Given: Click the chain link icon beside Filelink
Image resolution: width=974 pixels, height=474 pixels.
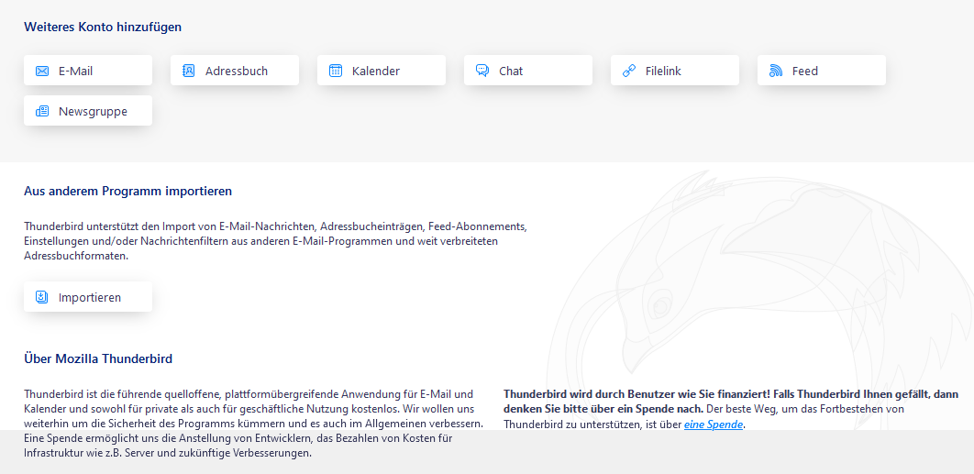Looking at the screenshot, I should tap(628, 71).
